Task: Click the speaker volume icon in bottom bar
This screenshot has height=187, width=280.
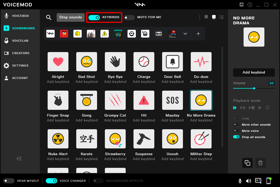Action: coord(249,181)
